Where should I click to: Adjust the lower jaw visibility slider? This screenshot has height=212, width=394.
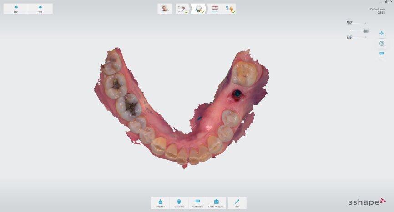[x=359, y=30]
